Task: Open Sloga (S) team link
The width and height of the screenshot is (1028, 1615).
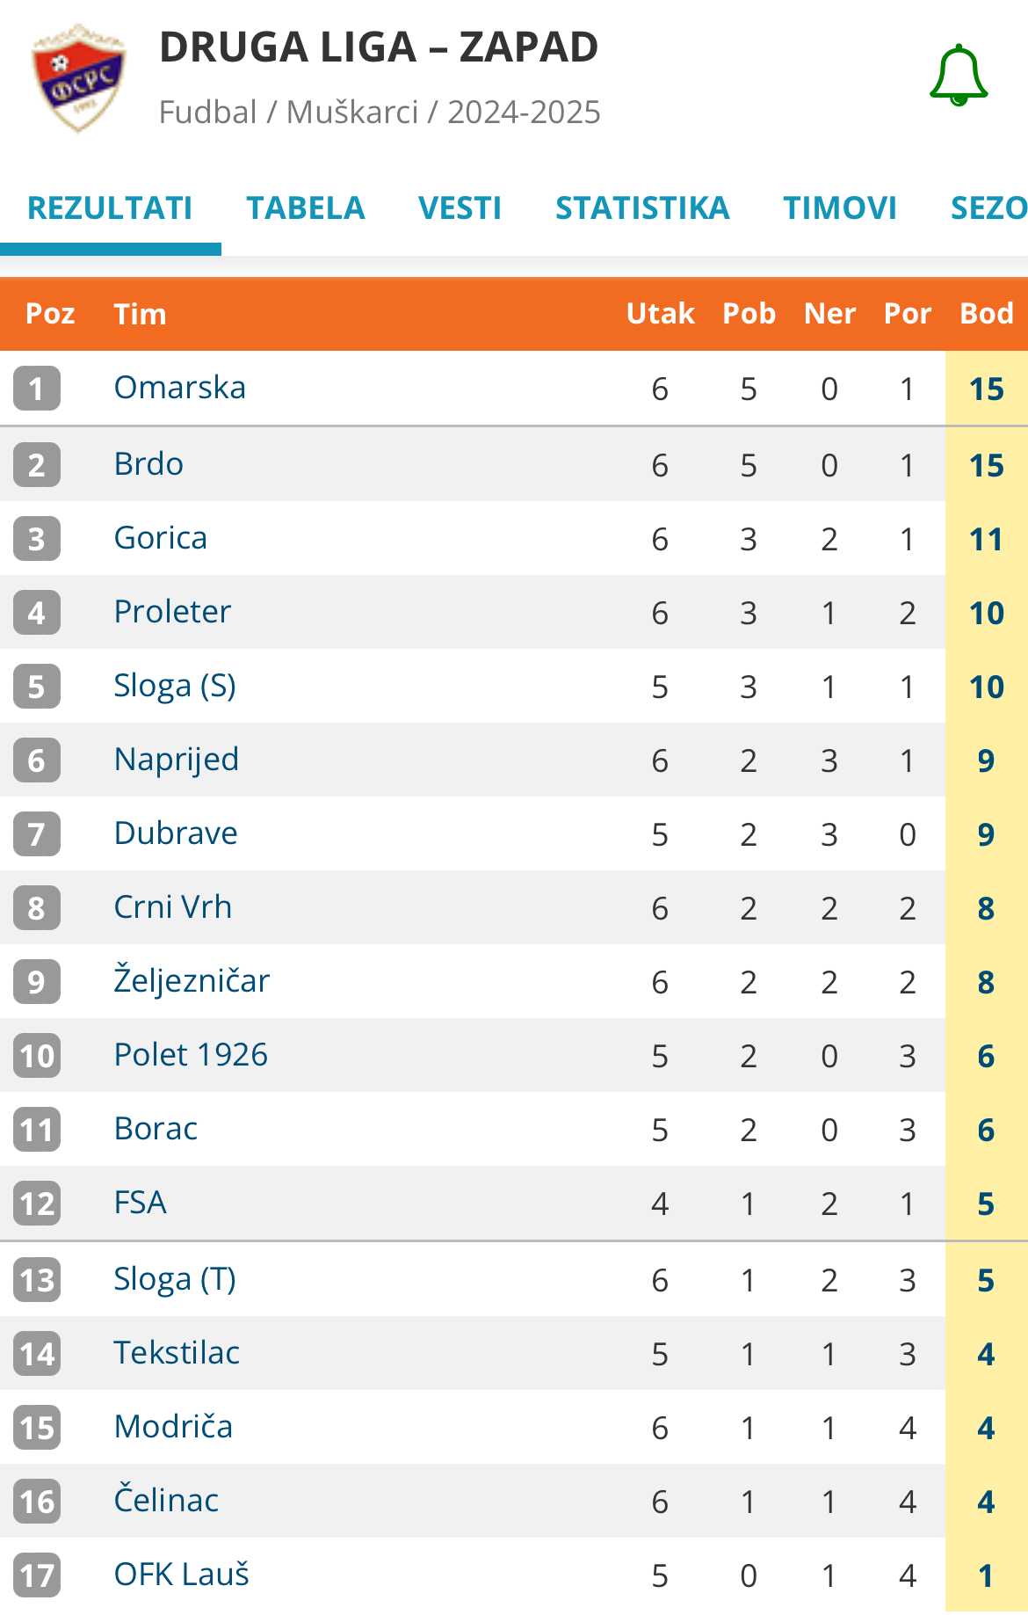Action: click(175, 686)
